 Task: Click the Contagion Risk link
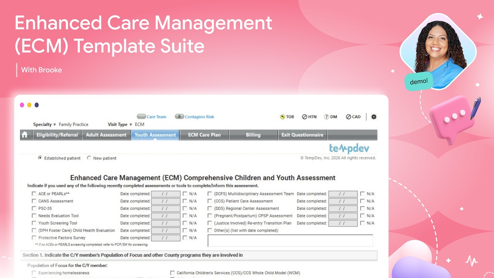(199, 117)
